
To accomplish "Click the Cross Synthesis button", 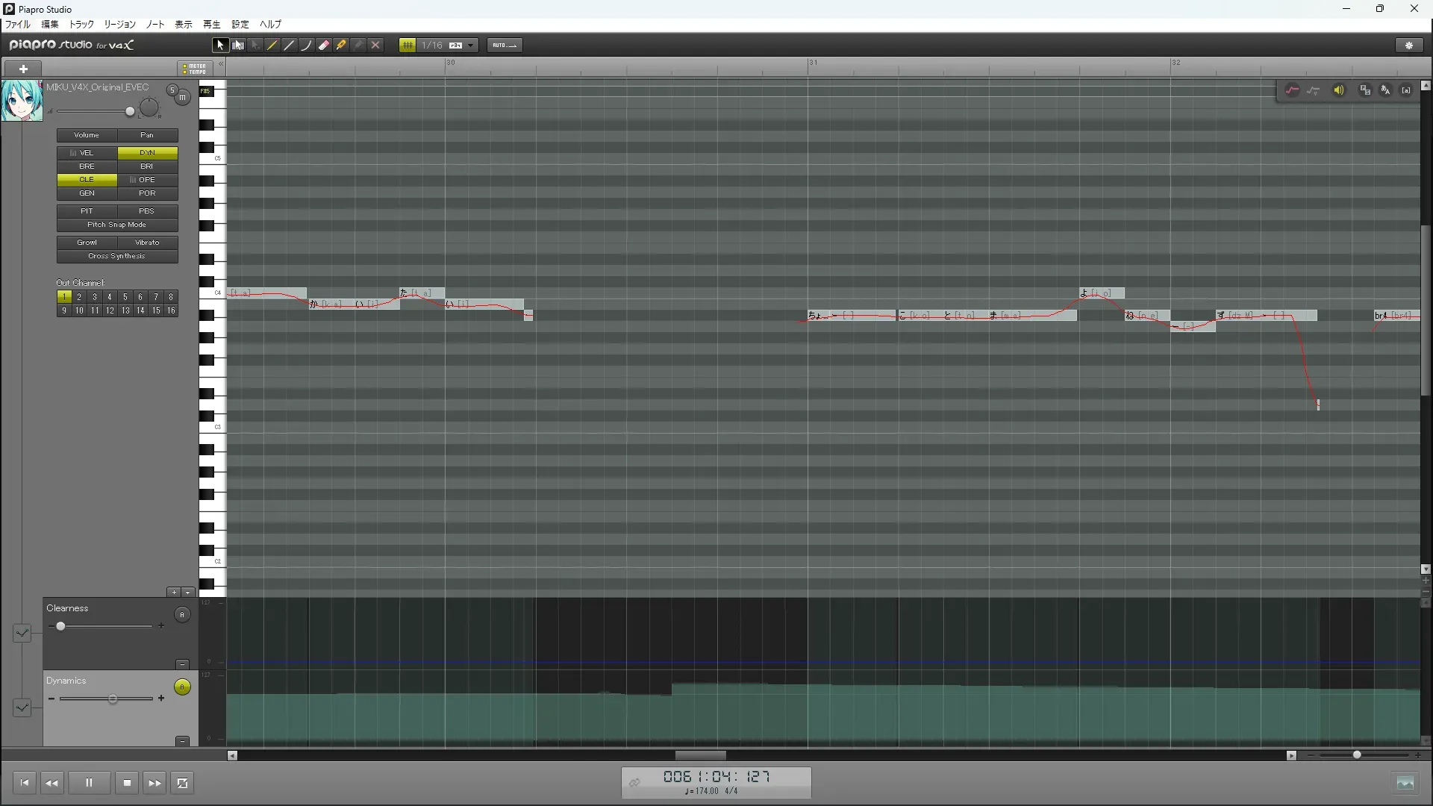I will (116, 256).
